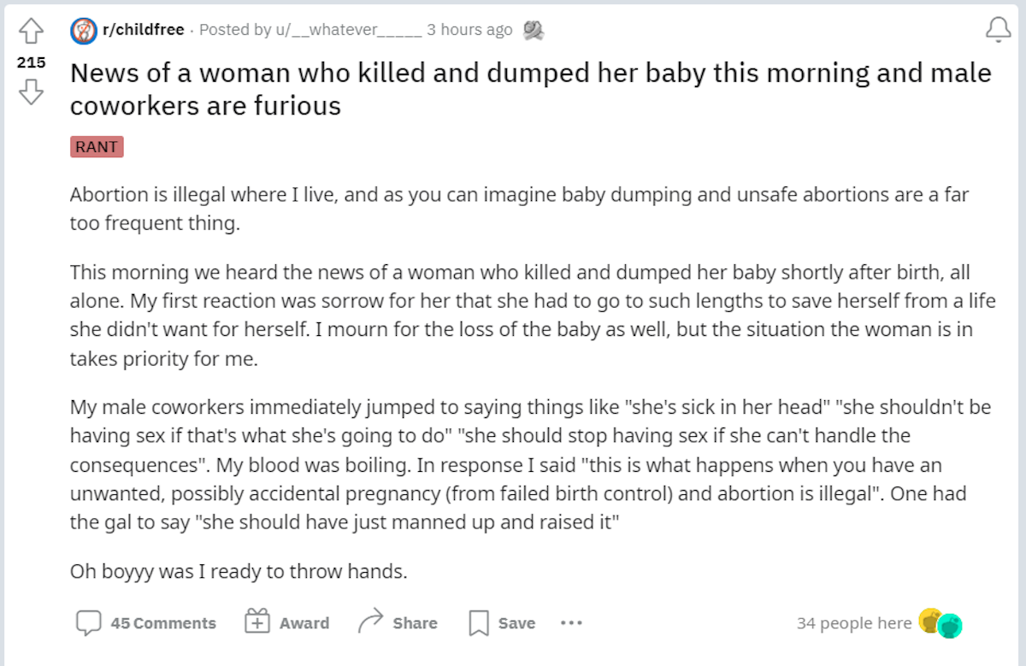Toggle post notifications with the bell icon
This screenshot has width=1026, height=666.
(x=998, y=31)
